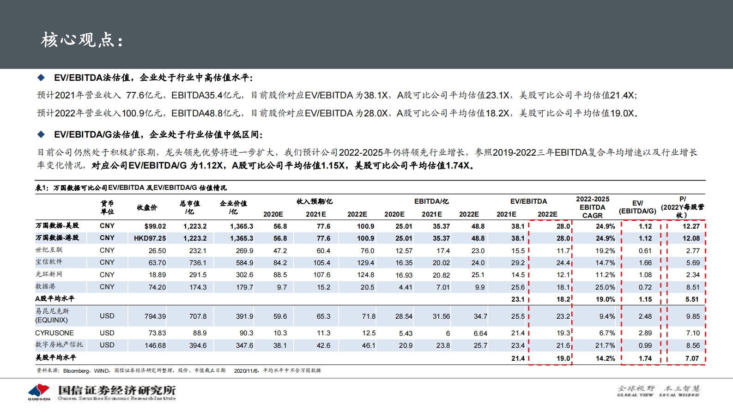Click the slide title "核心观点:"
733x412 pixels.
[82, 40]
